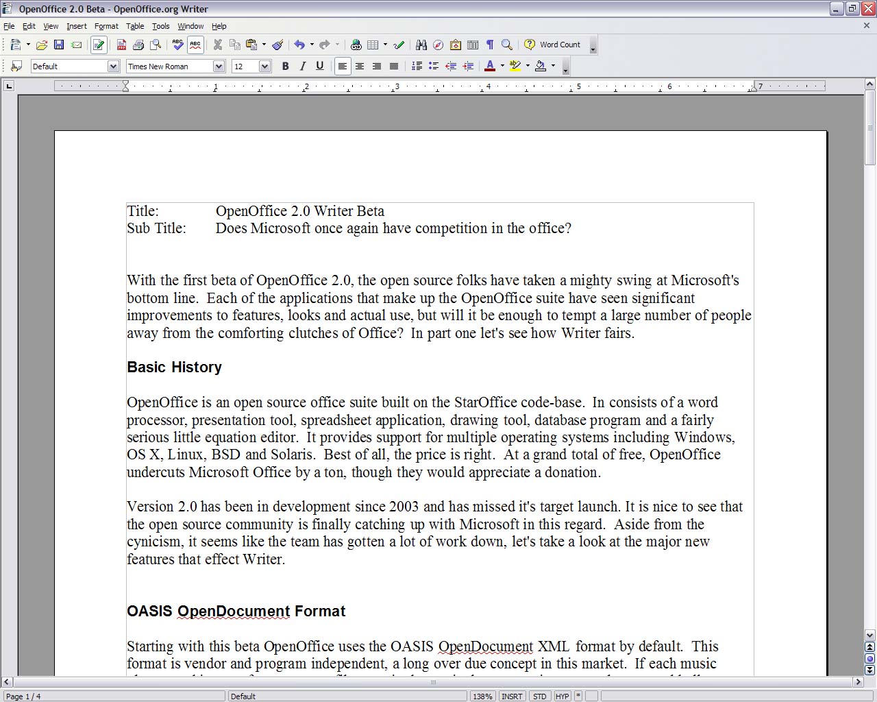The width and height of the screenshot is (877, 702).
Task: Turn on bulleted list
Action: click(433, 66)
